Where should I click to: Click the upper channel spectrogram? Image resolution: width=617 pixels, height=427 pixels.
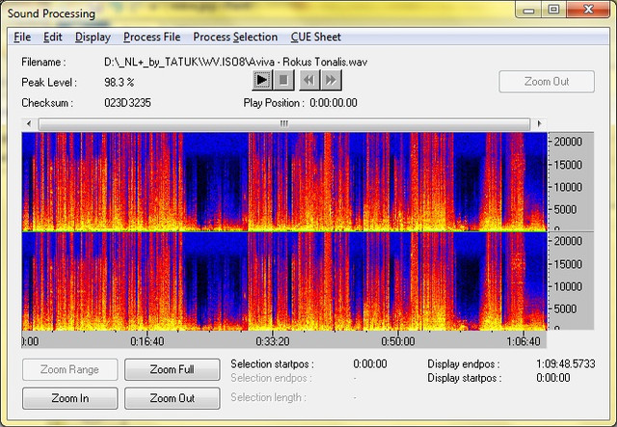(284, 181)
